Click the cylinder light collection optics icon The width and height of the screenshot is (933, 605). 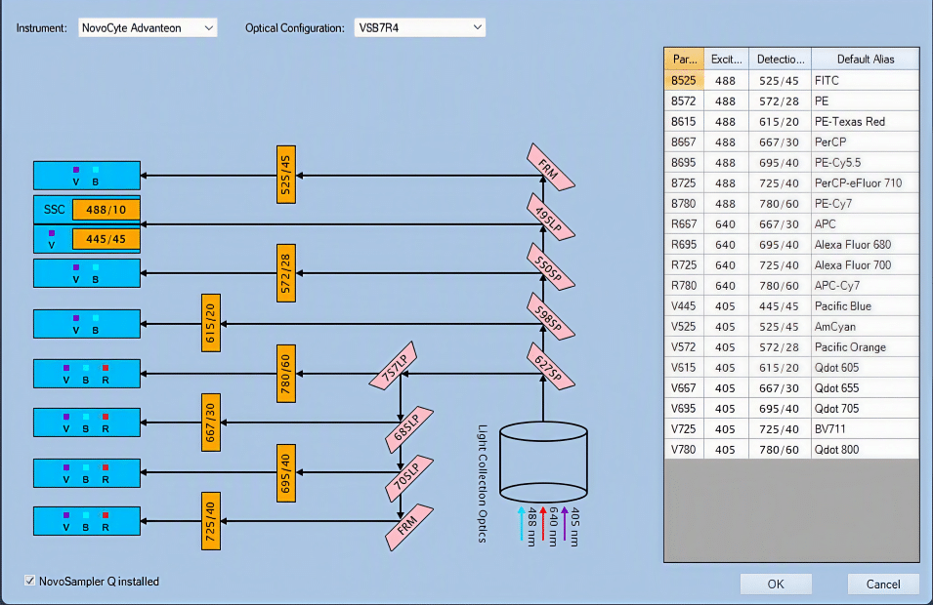point(543,462)
